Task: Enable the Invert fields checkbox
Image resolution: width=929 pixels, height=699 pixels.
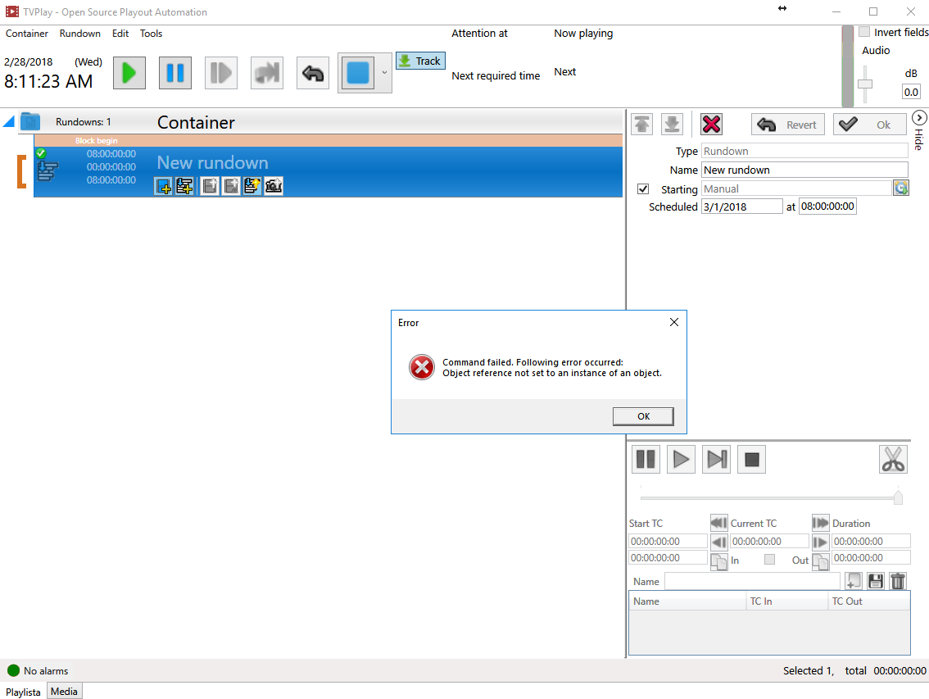Action: [864, 31]
